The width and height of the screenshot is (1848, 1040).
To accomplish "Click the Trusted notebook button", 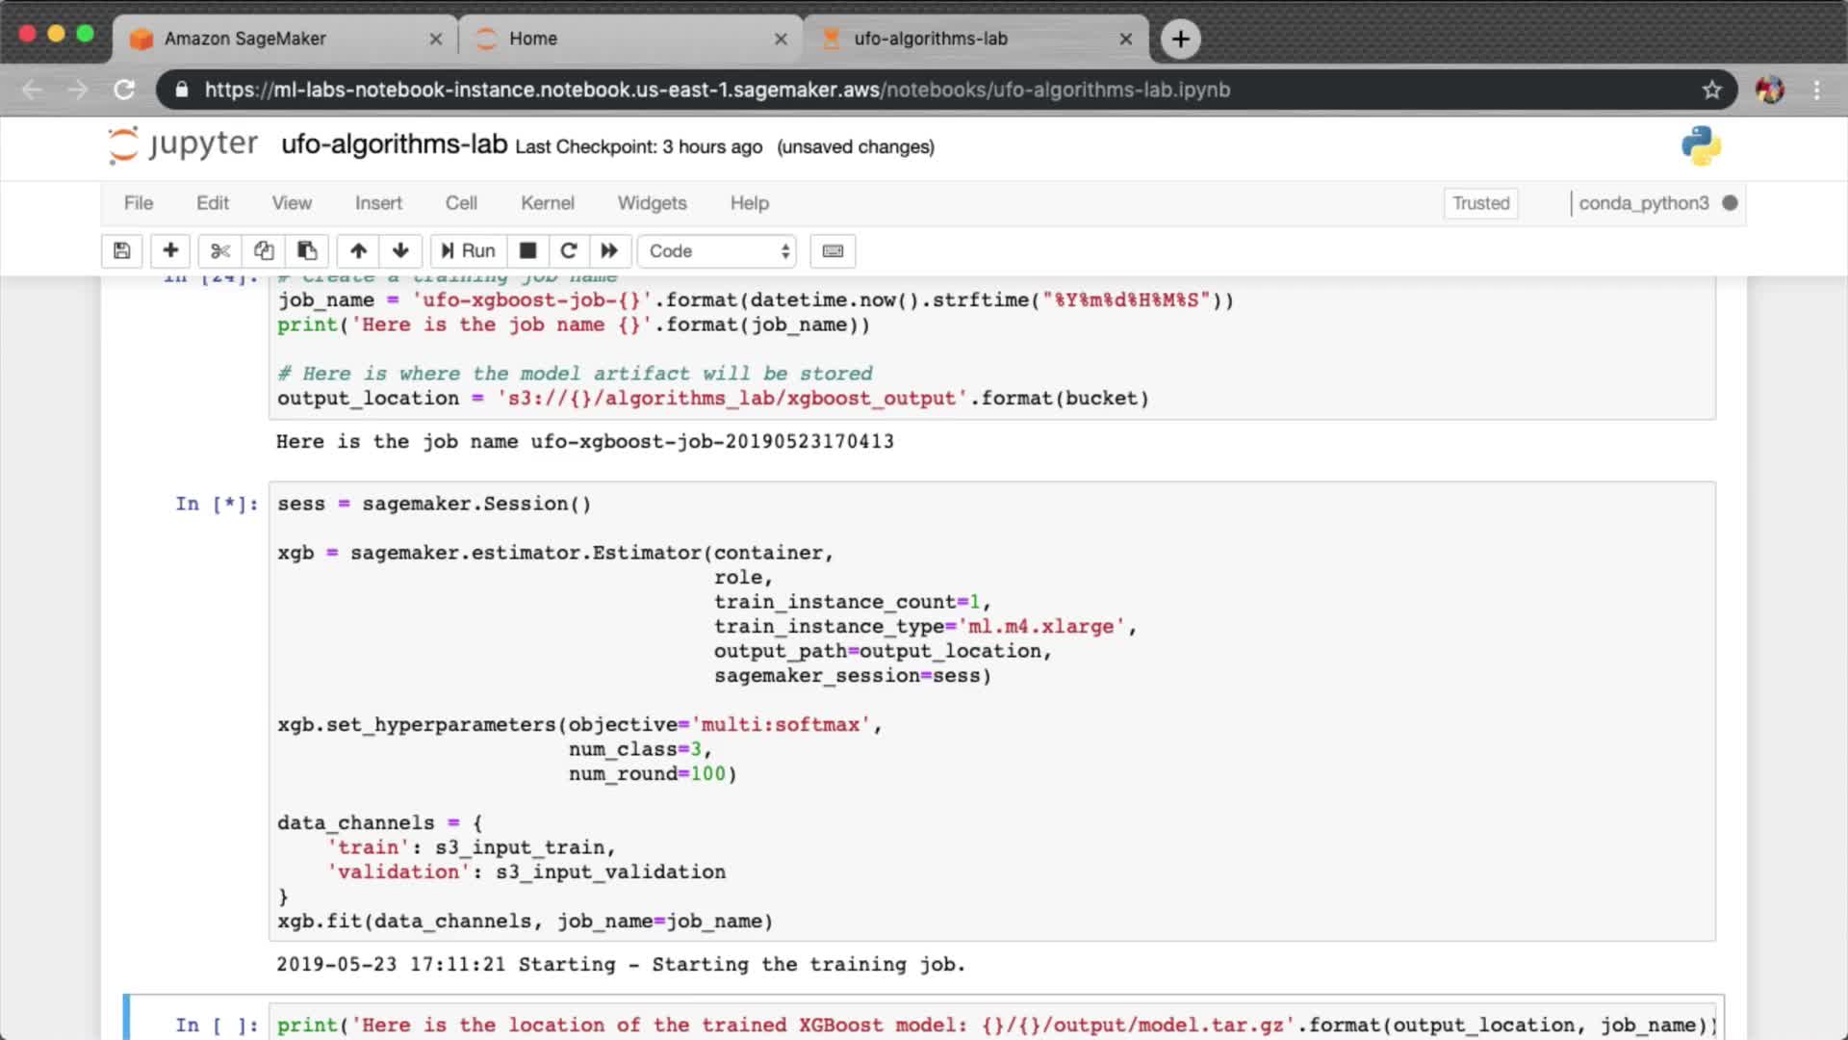I will click(x=1480, y=203).
